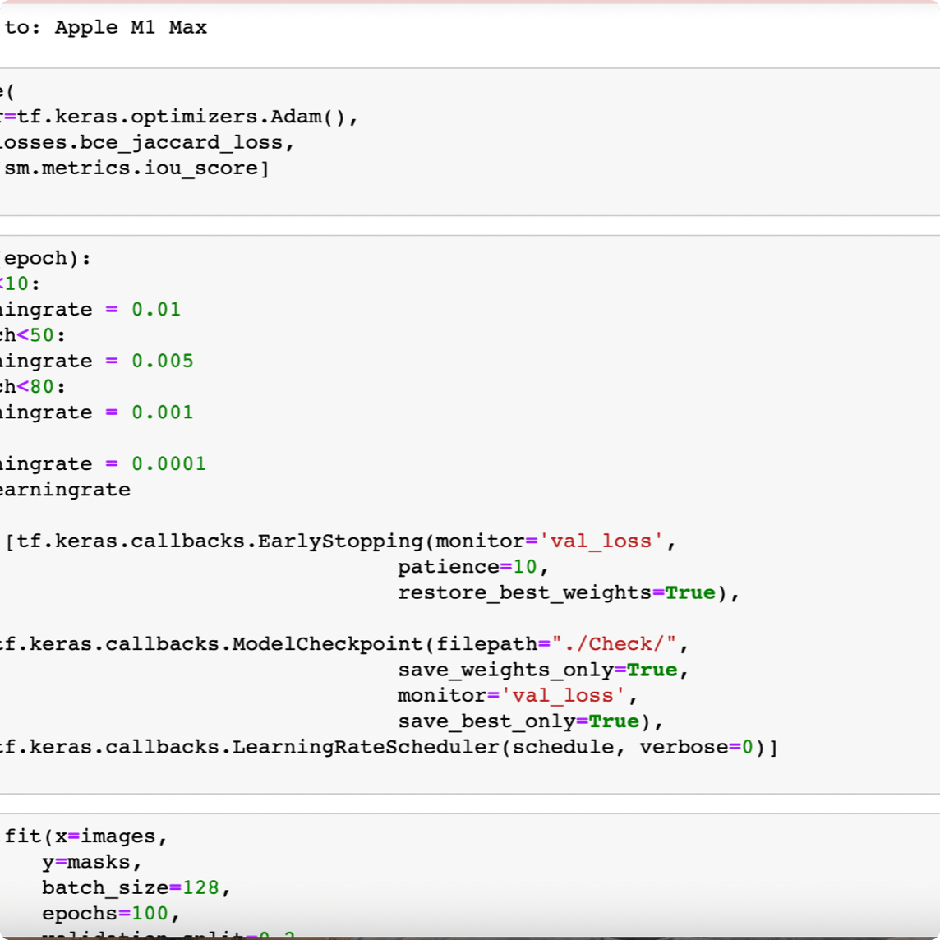Select the 0.005 learning rate value

point(163,362)
